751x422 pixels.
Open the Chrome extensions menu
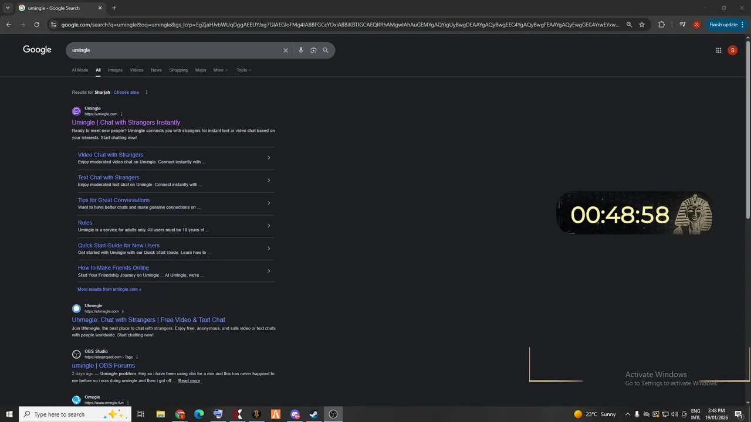coord(662,25)
